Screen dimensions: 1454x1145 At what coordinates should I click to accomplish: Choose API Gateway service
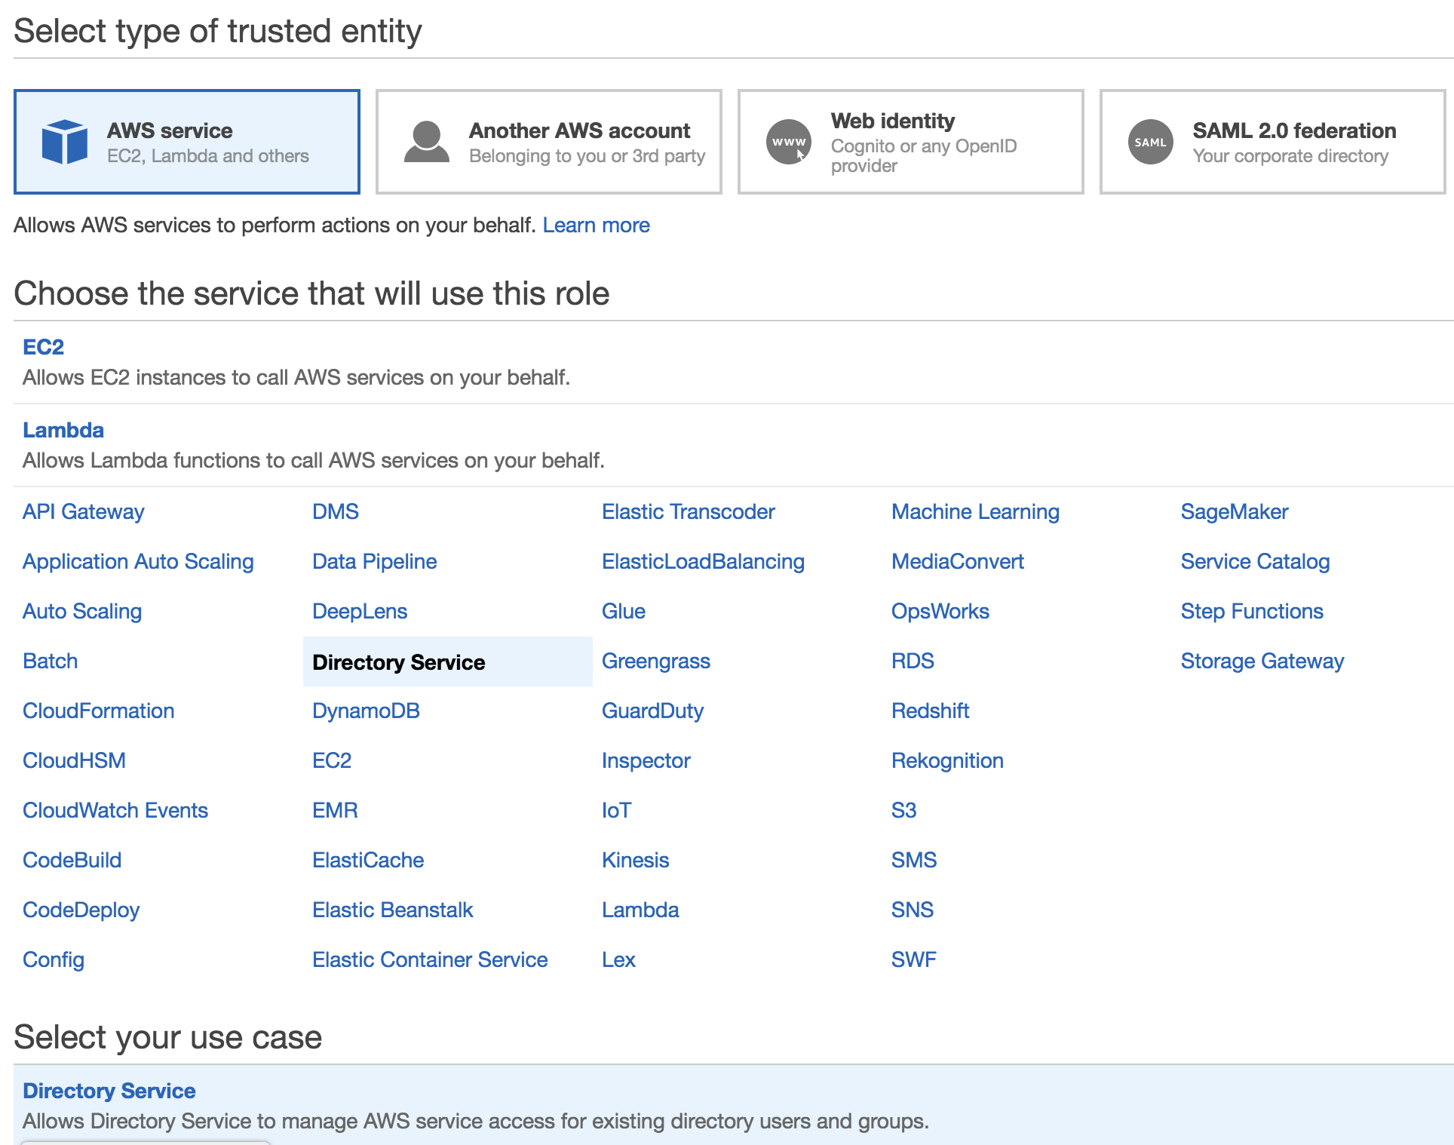(x=83, y=512)
